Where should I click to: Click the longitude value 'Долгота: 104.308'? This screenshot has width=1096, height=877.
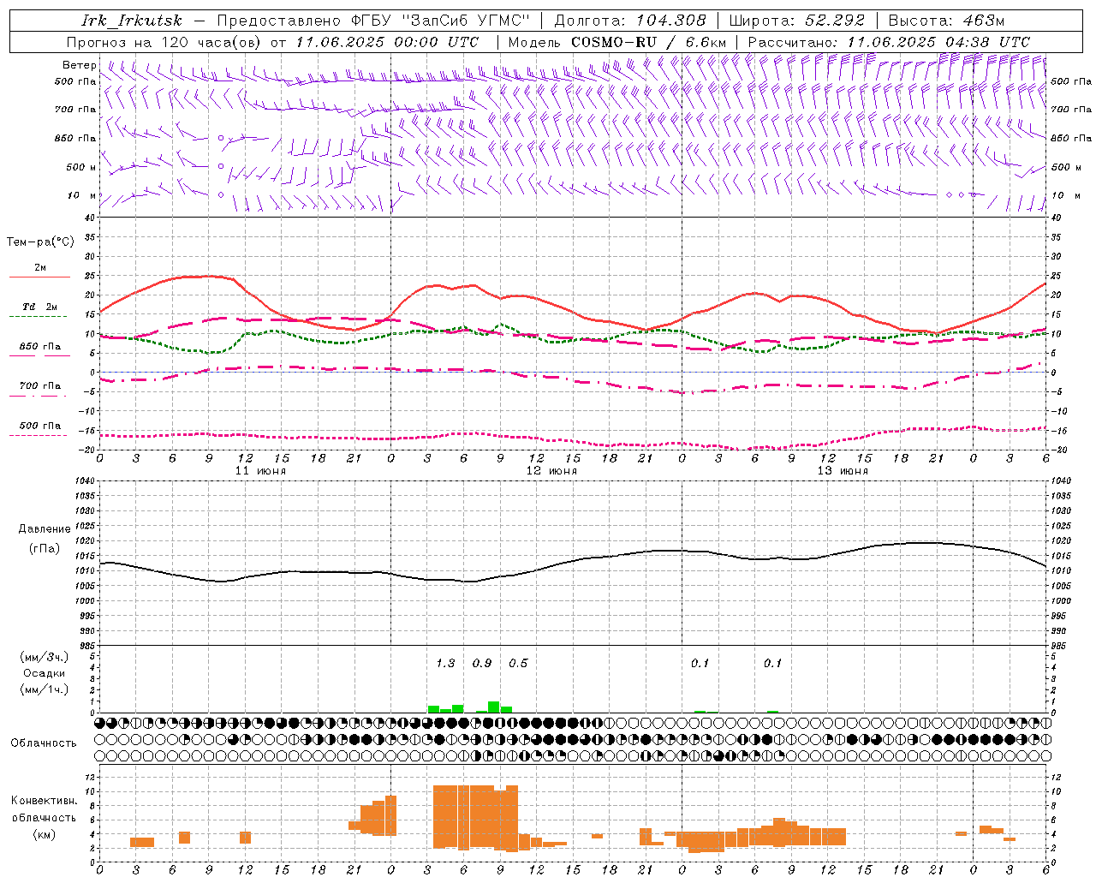click(x=630, y=21)
